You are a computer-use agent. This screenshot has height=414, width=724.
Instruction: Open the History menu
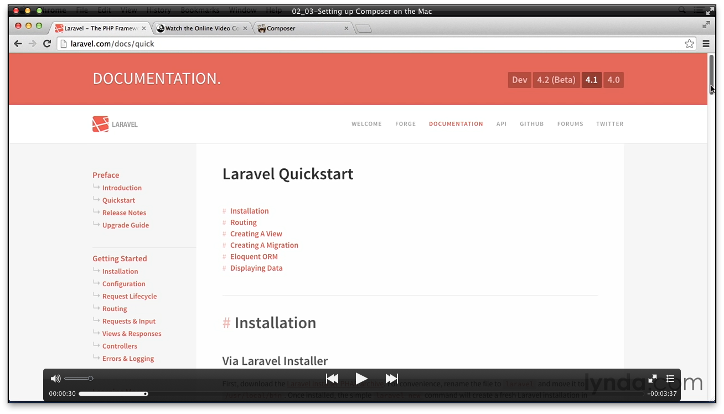[x=159, y=11]
